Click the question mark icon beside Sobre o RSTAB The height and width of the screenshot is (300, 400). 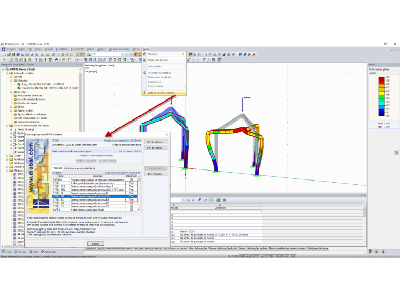[144, 93]
